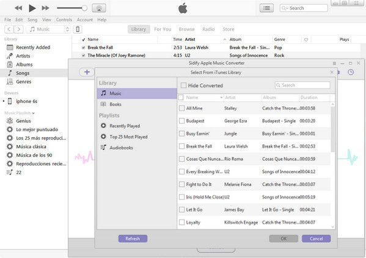Open Top 25 Most Played in dialog
The image size is (366, 258).
(x=137, y=137)
